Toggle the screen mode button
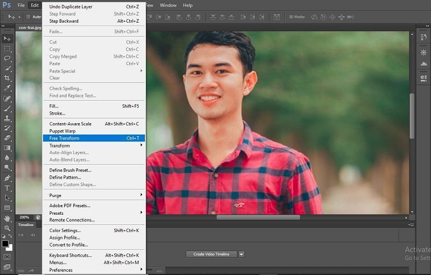This screenshot has width=431, height=275. tap(7, 267)
